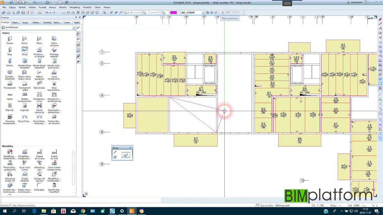Click Aktualizuj widok 3D tool
This screenshot has height=215, width=383.
(x=10, y=177)
